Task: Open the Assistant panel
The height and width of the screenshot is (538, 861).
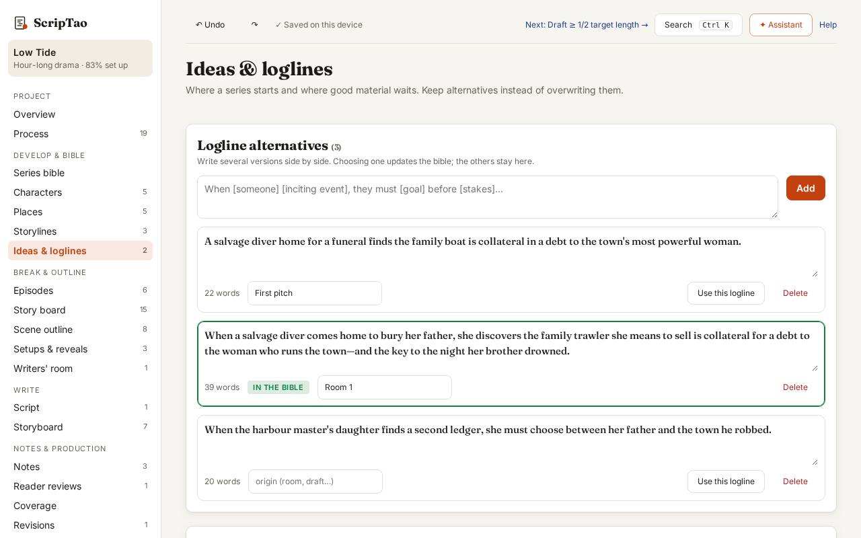Action: [780, 25]
